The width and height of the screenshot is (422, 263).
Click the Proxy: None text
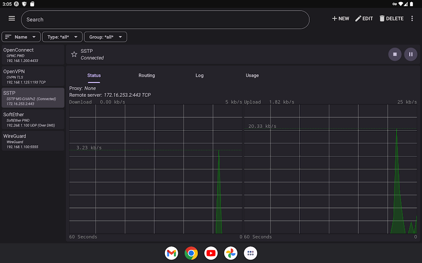(x=82, y=88)
